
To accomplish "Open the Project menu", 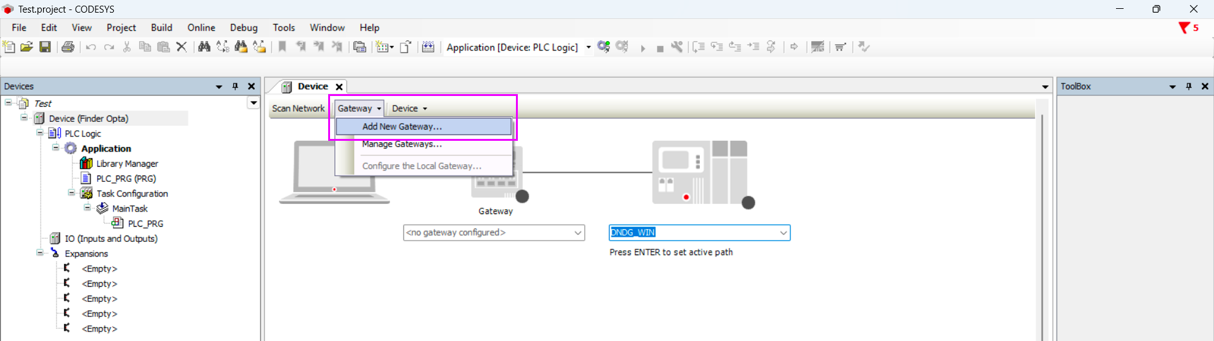I will (x=121, y=28).
